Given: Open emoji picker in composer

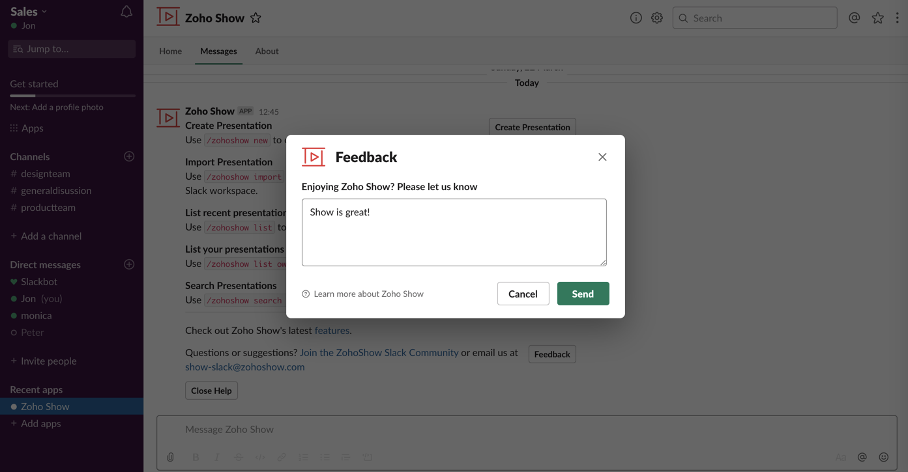Looking at the screenshot, I should (x=883, y=457).
